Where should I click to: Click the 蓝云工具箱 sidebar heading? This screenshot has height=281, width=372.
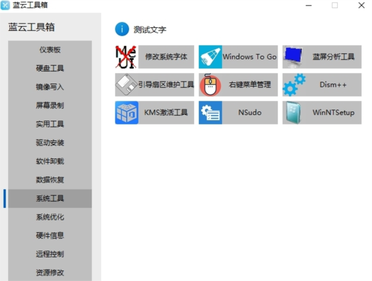click(32, 27)
